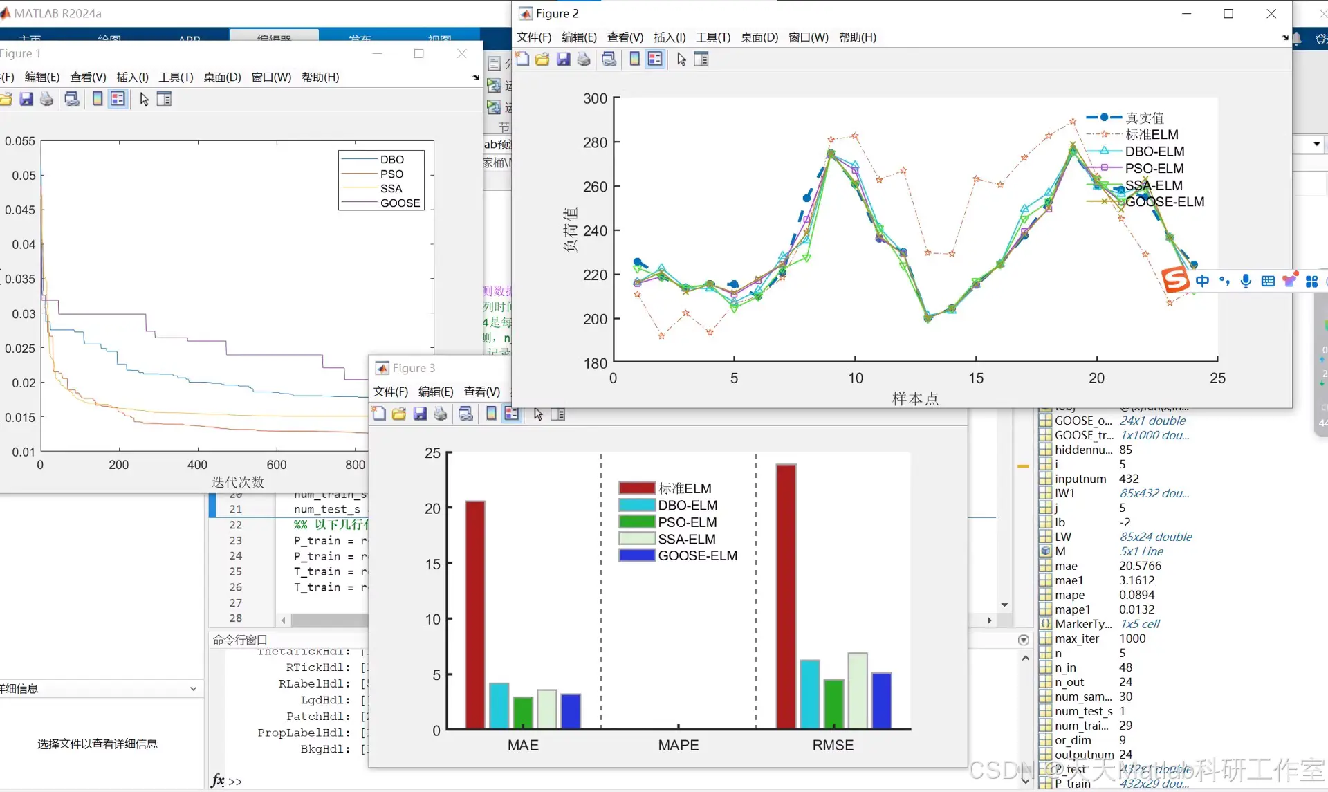Click New Figure icon in Figure 2 toolbar

(522, 59)
